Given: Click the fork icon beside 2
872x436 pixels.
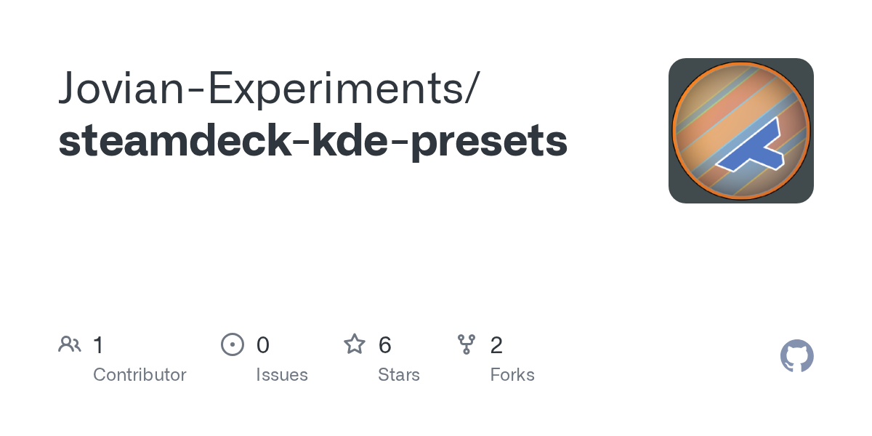Looking at the screenshot, I should coord(467,344).
